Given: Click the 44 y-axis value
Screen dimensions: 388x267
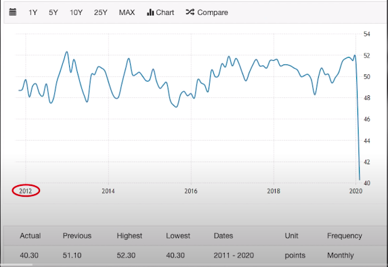Looking at the screenshot, I should coord(367,141).
